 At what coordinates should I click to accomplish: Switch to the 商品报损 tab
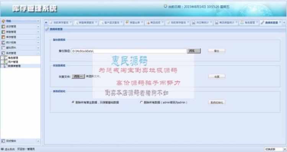[x=155, y=23]
